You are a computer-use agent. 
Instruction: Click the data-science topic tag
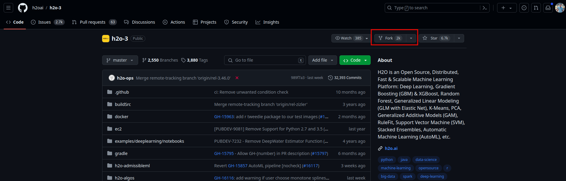point(426,160)
